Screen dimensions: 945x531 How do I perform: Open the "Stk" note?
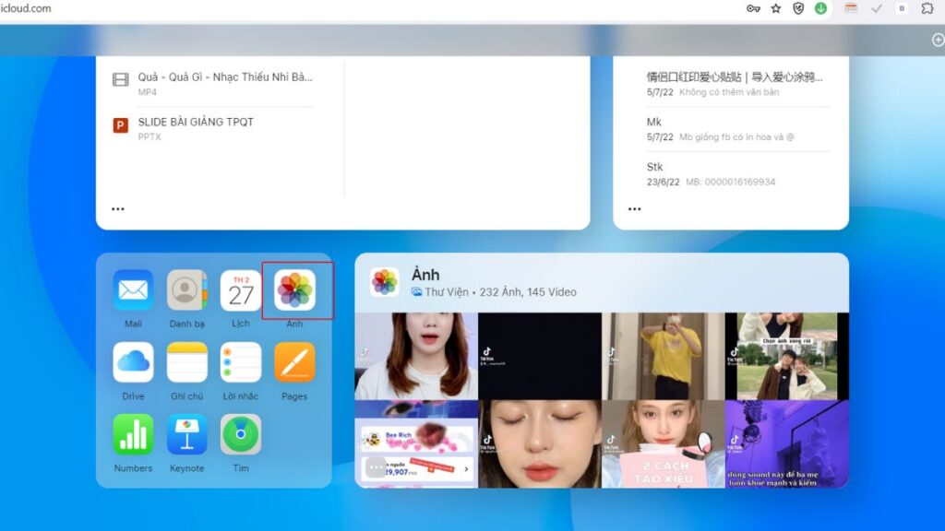(737, 174)
